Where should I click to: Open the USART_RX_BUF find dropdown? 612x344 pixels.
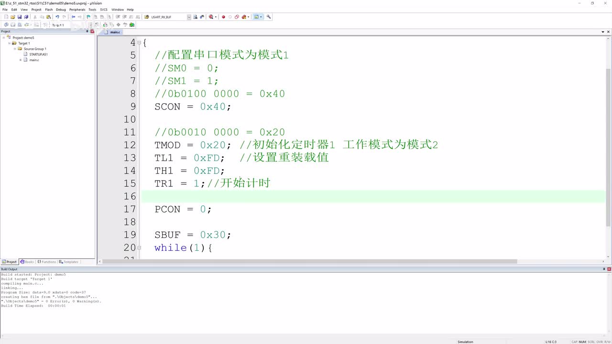(189, 17)
